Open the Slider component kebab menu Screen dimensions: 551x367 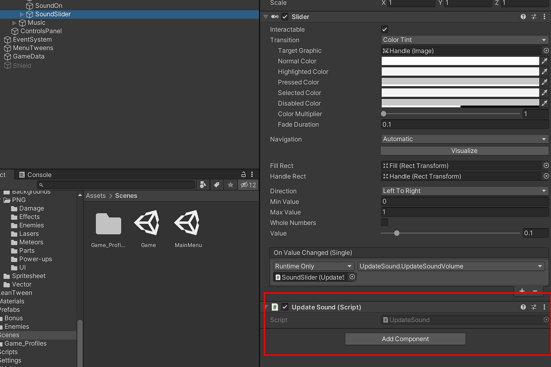(x=544, y=17)
